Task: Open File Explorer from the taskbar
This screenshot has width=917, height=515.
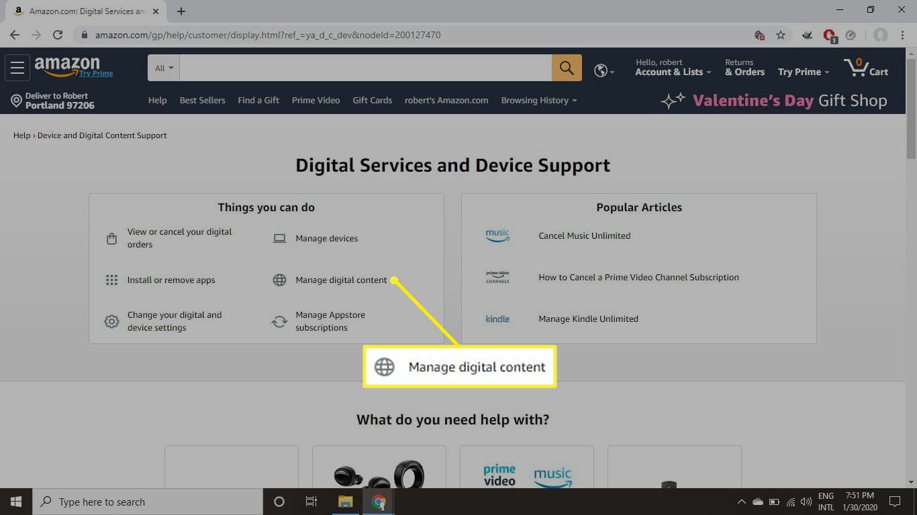Action: (345, 502)
